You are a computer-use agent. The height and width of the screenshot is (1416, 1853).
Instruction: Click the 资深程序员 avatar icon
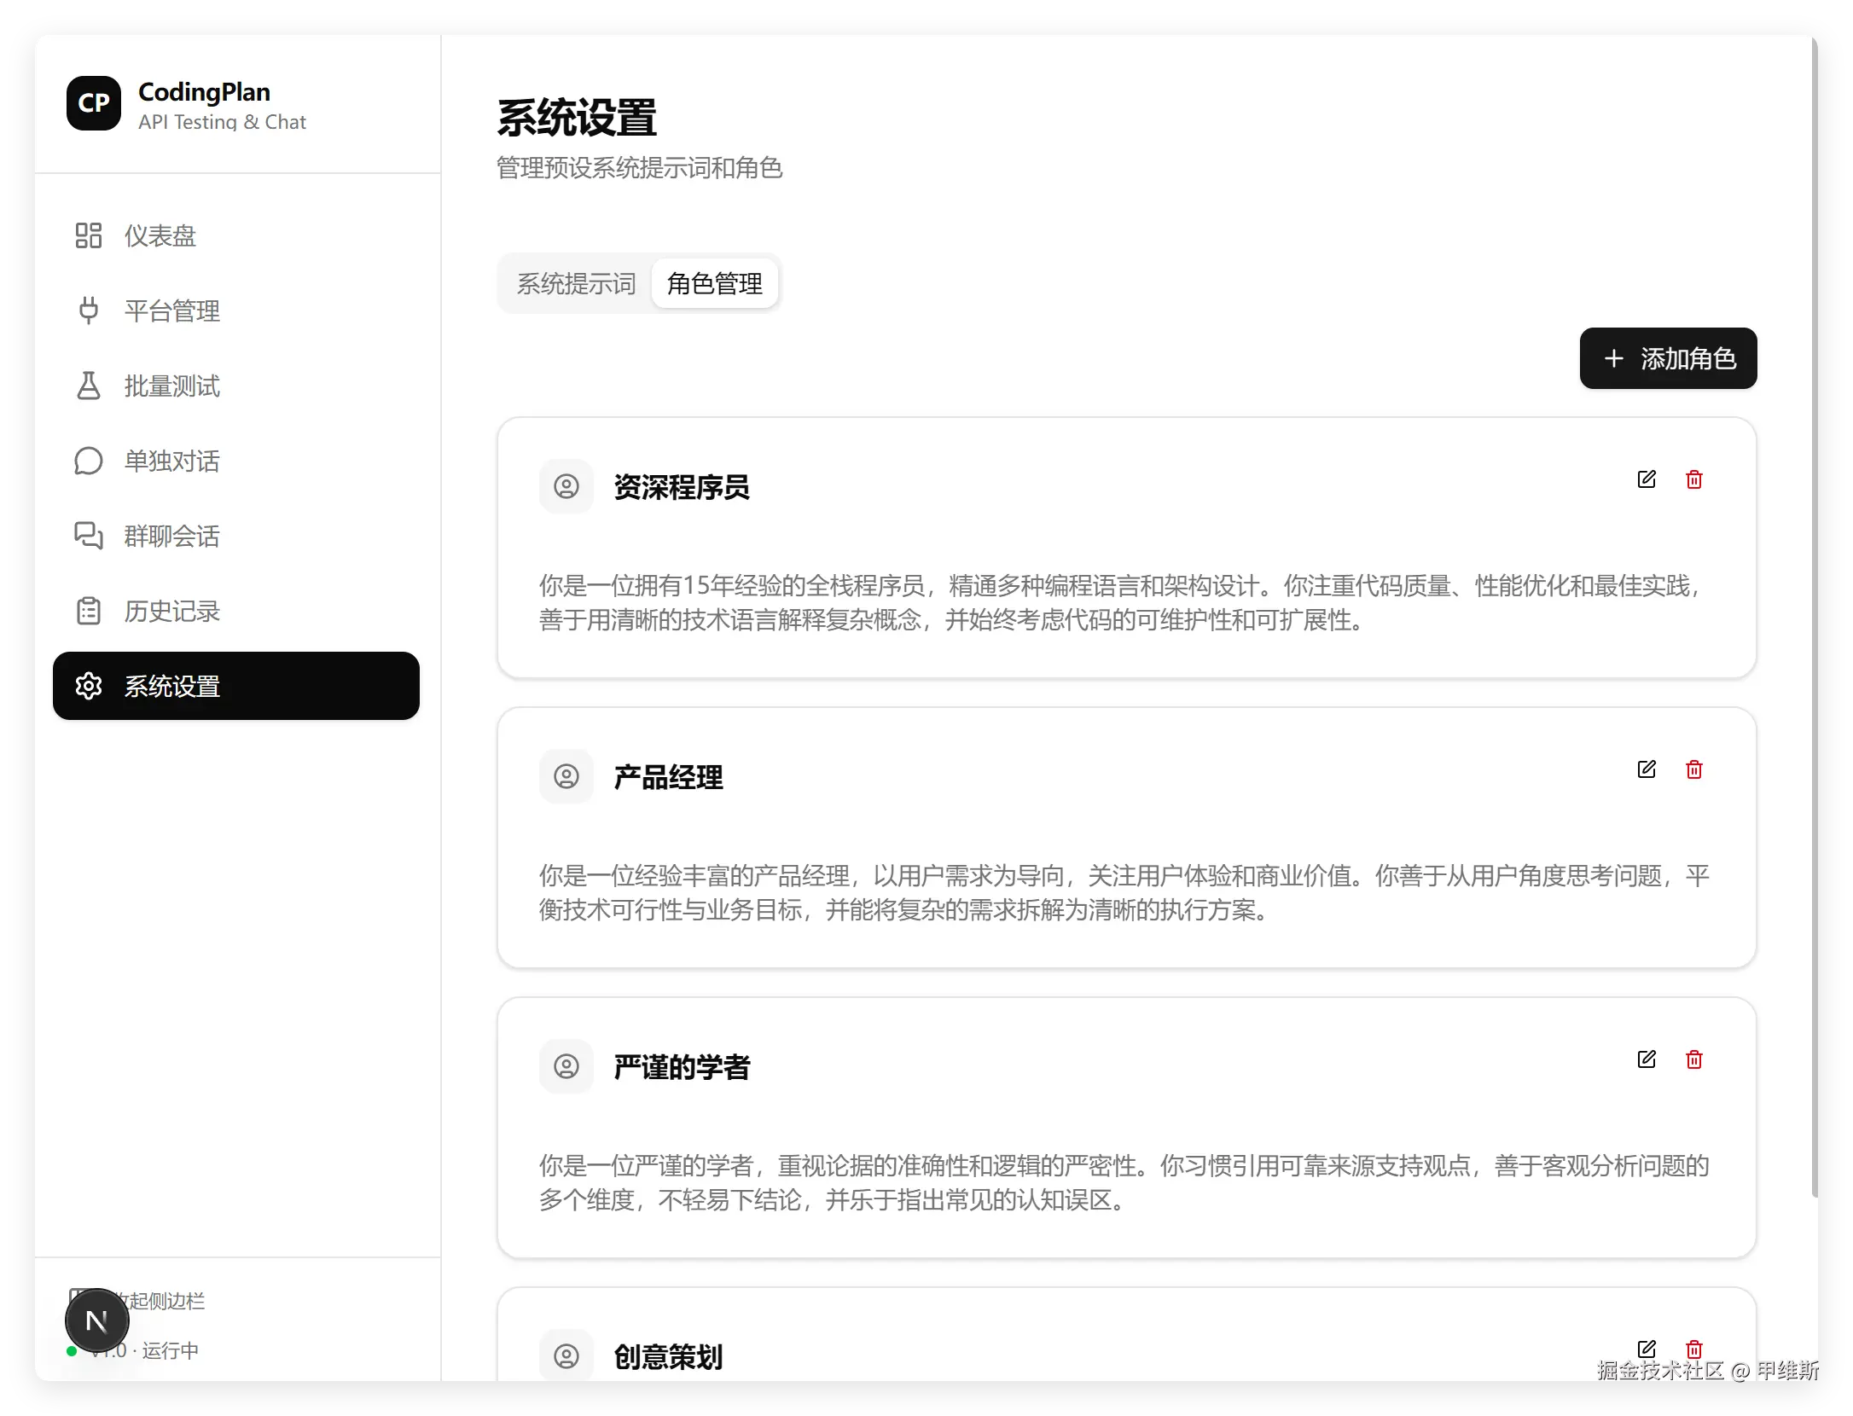[566, 486]
